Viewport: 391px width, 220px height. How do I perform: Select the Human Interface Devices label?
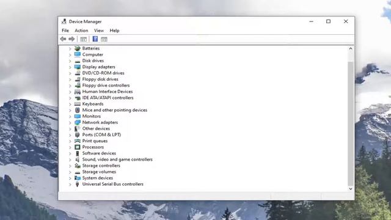[x=108, y=92]
